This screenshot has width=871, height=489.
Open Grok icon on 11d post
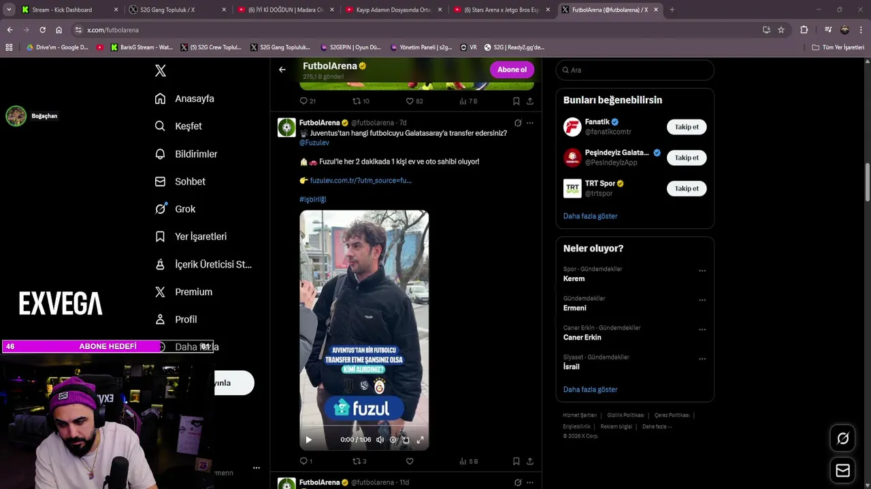coord(518,483)
